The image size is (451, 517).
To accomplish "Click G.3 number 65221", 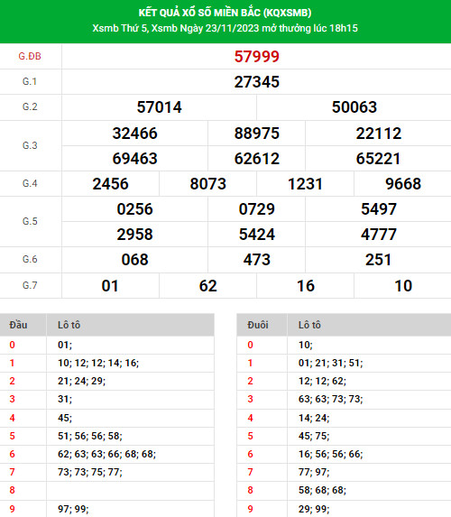I will coord(378,159).
